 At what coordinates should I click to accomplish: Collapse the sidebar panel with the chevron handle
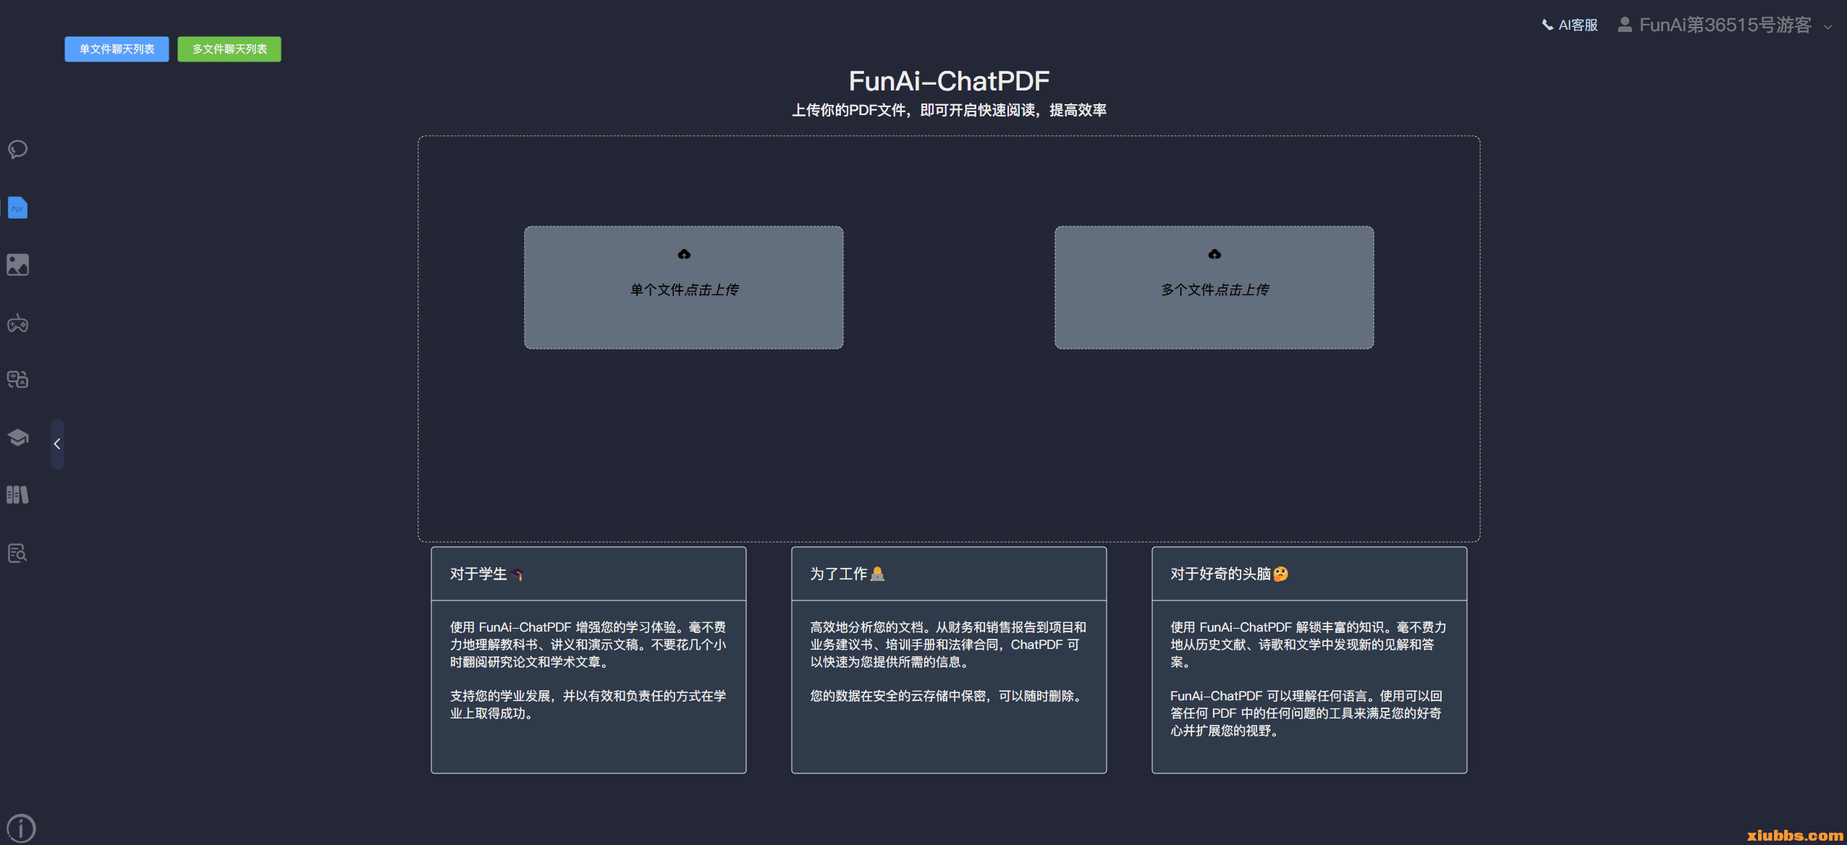57,444
